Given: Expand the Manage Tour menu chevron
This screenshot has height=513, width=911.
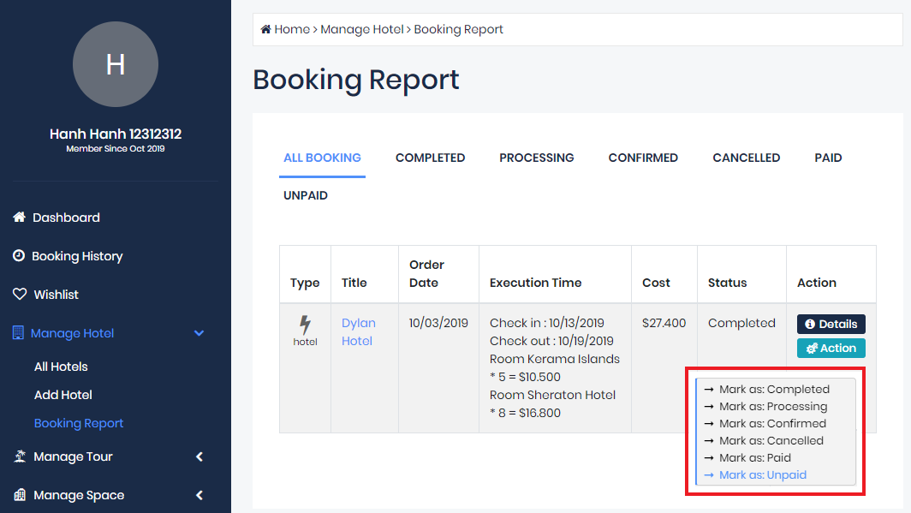Looking at the screenshot, I should pyautogui.click(x=199, y=456).
